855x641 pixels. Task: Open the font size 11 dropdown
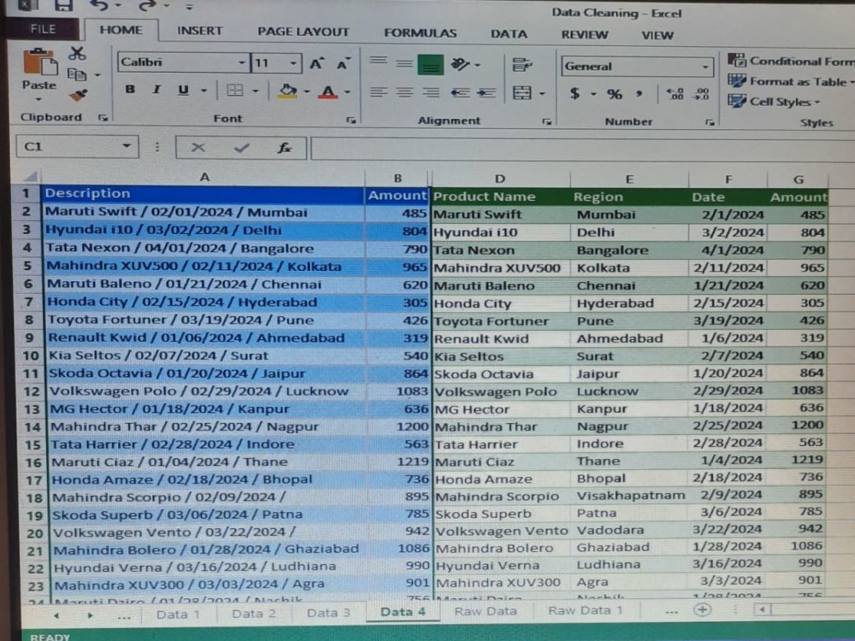[293, 63]
